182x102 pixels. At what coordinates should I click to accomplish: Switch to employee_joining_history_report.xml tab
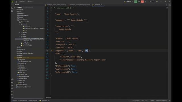tap(79, 5)
